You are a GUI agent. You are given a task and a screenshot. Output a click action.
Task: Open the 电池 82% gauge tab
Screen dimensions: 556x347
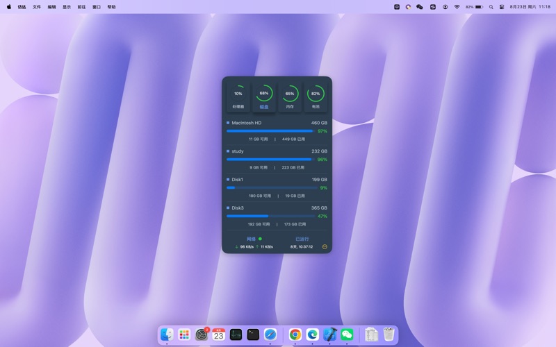point(316,96)
